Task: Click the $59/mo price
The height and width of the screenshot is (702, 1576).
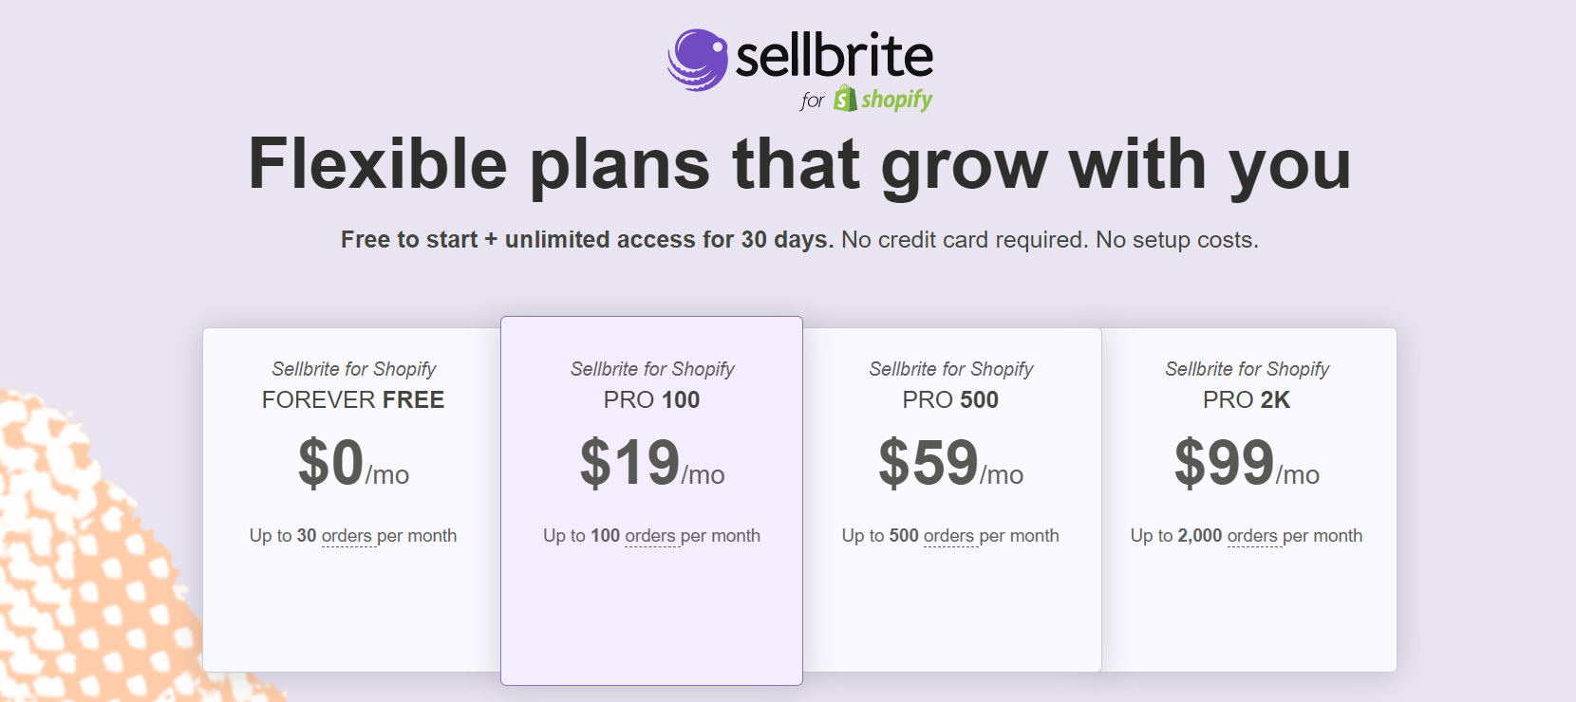Action: coord(951,463)
